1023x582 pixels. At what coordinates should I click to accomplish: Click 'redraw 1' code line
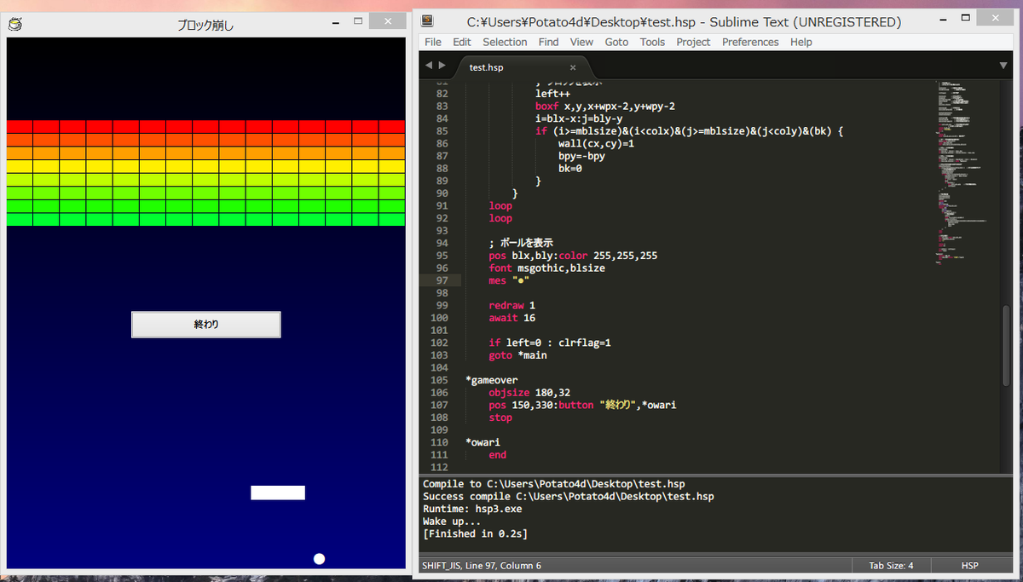(x=512, y=305)
